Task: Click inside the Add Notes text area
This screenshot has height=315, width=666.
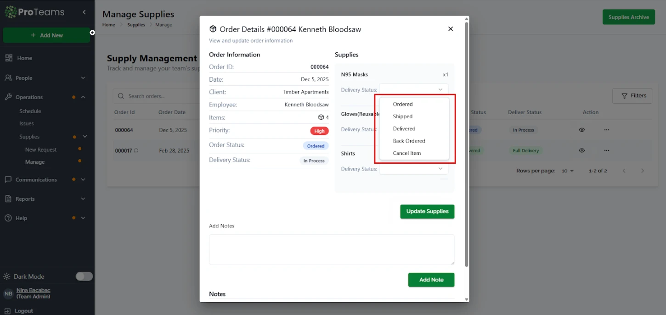Action: (331, 249)
